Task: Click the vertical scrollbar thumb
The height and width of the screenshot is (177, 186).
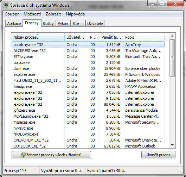Action: (172, 58)
